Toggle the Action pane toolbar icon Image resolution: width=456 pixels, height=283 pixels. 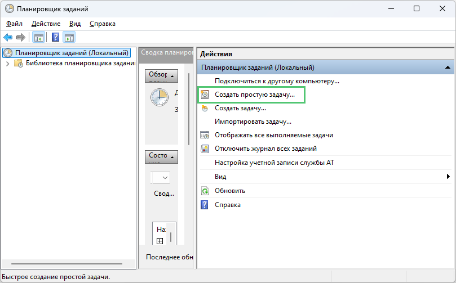click(x=69, y=37)
